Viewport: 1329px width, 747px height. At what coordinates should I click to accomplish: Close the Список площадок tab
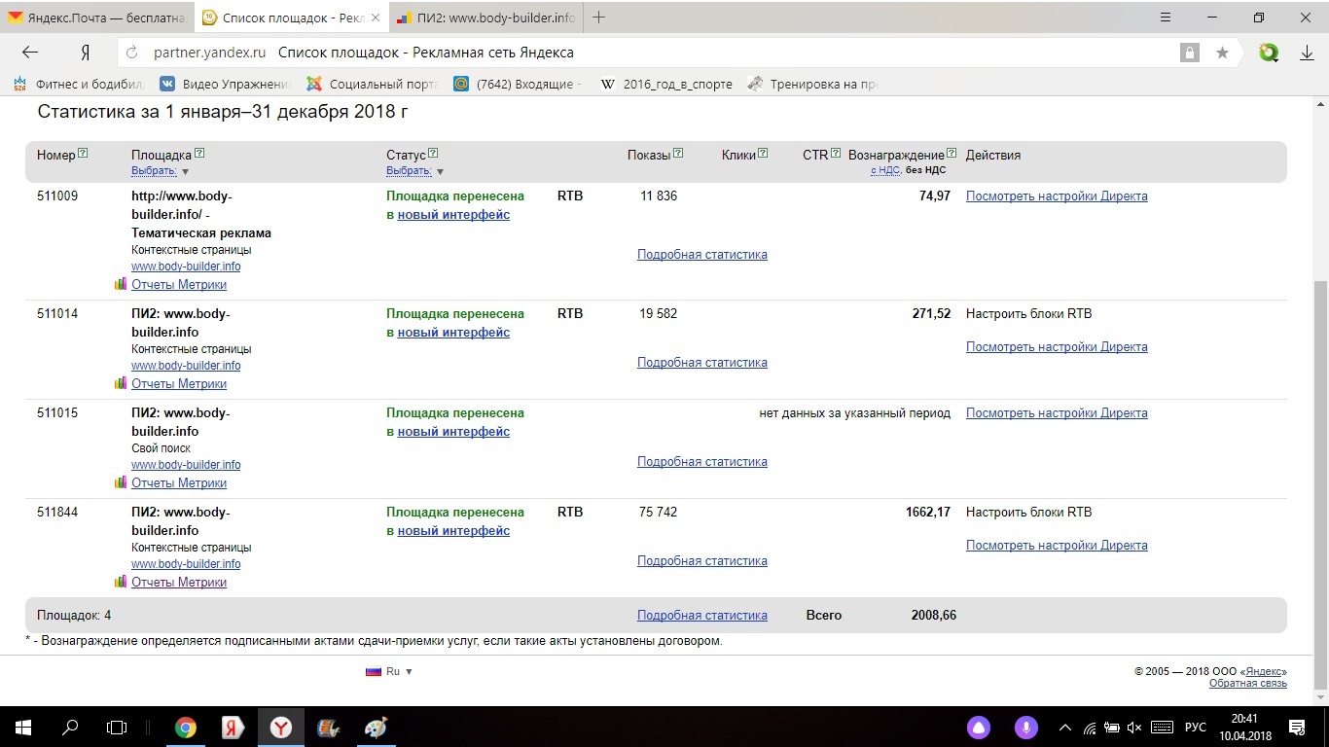(x=376, y=18)
